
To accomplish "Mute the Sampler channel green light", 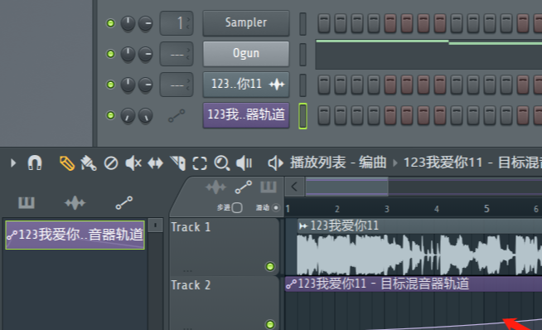I will (x=110, y=23).
